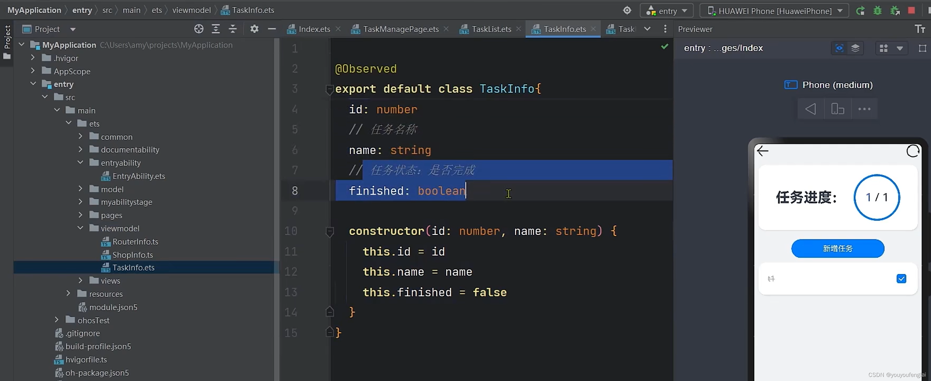Click the inspection green checkmark in editor

pos(664,47)
